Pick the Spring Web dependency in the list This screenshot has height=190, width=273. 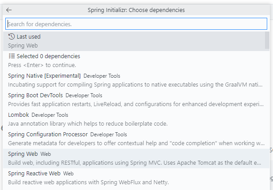136,158
